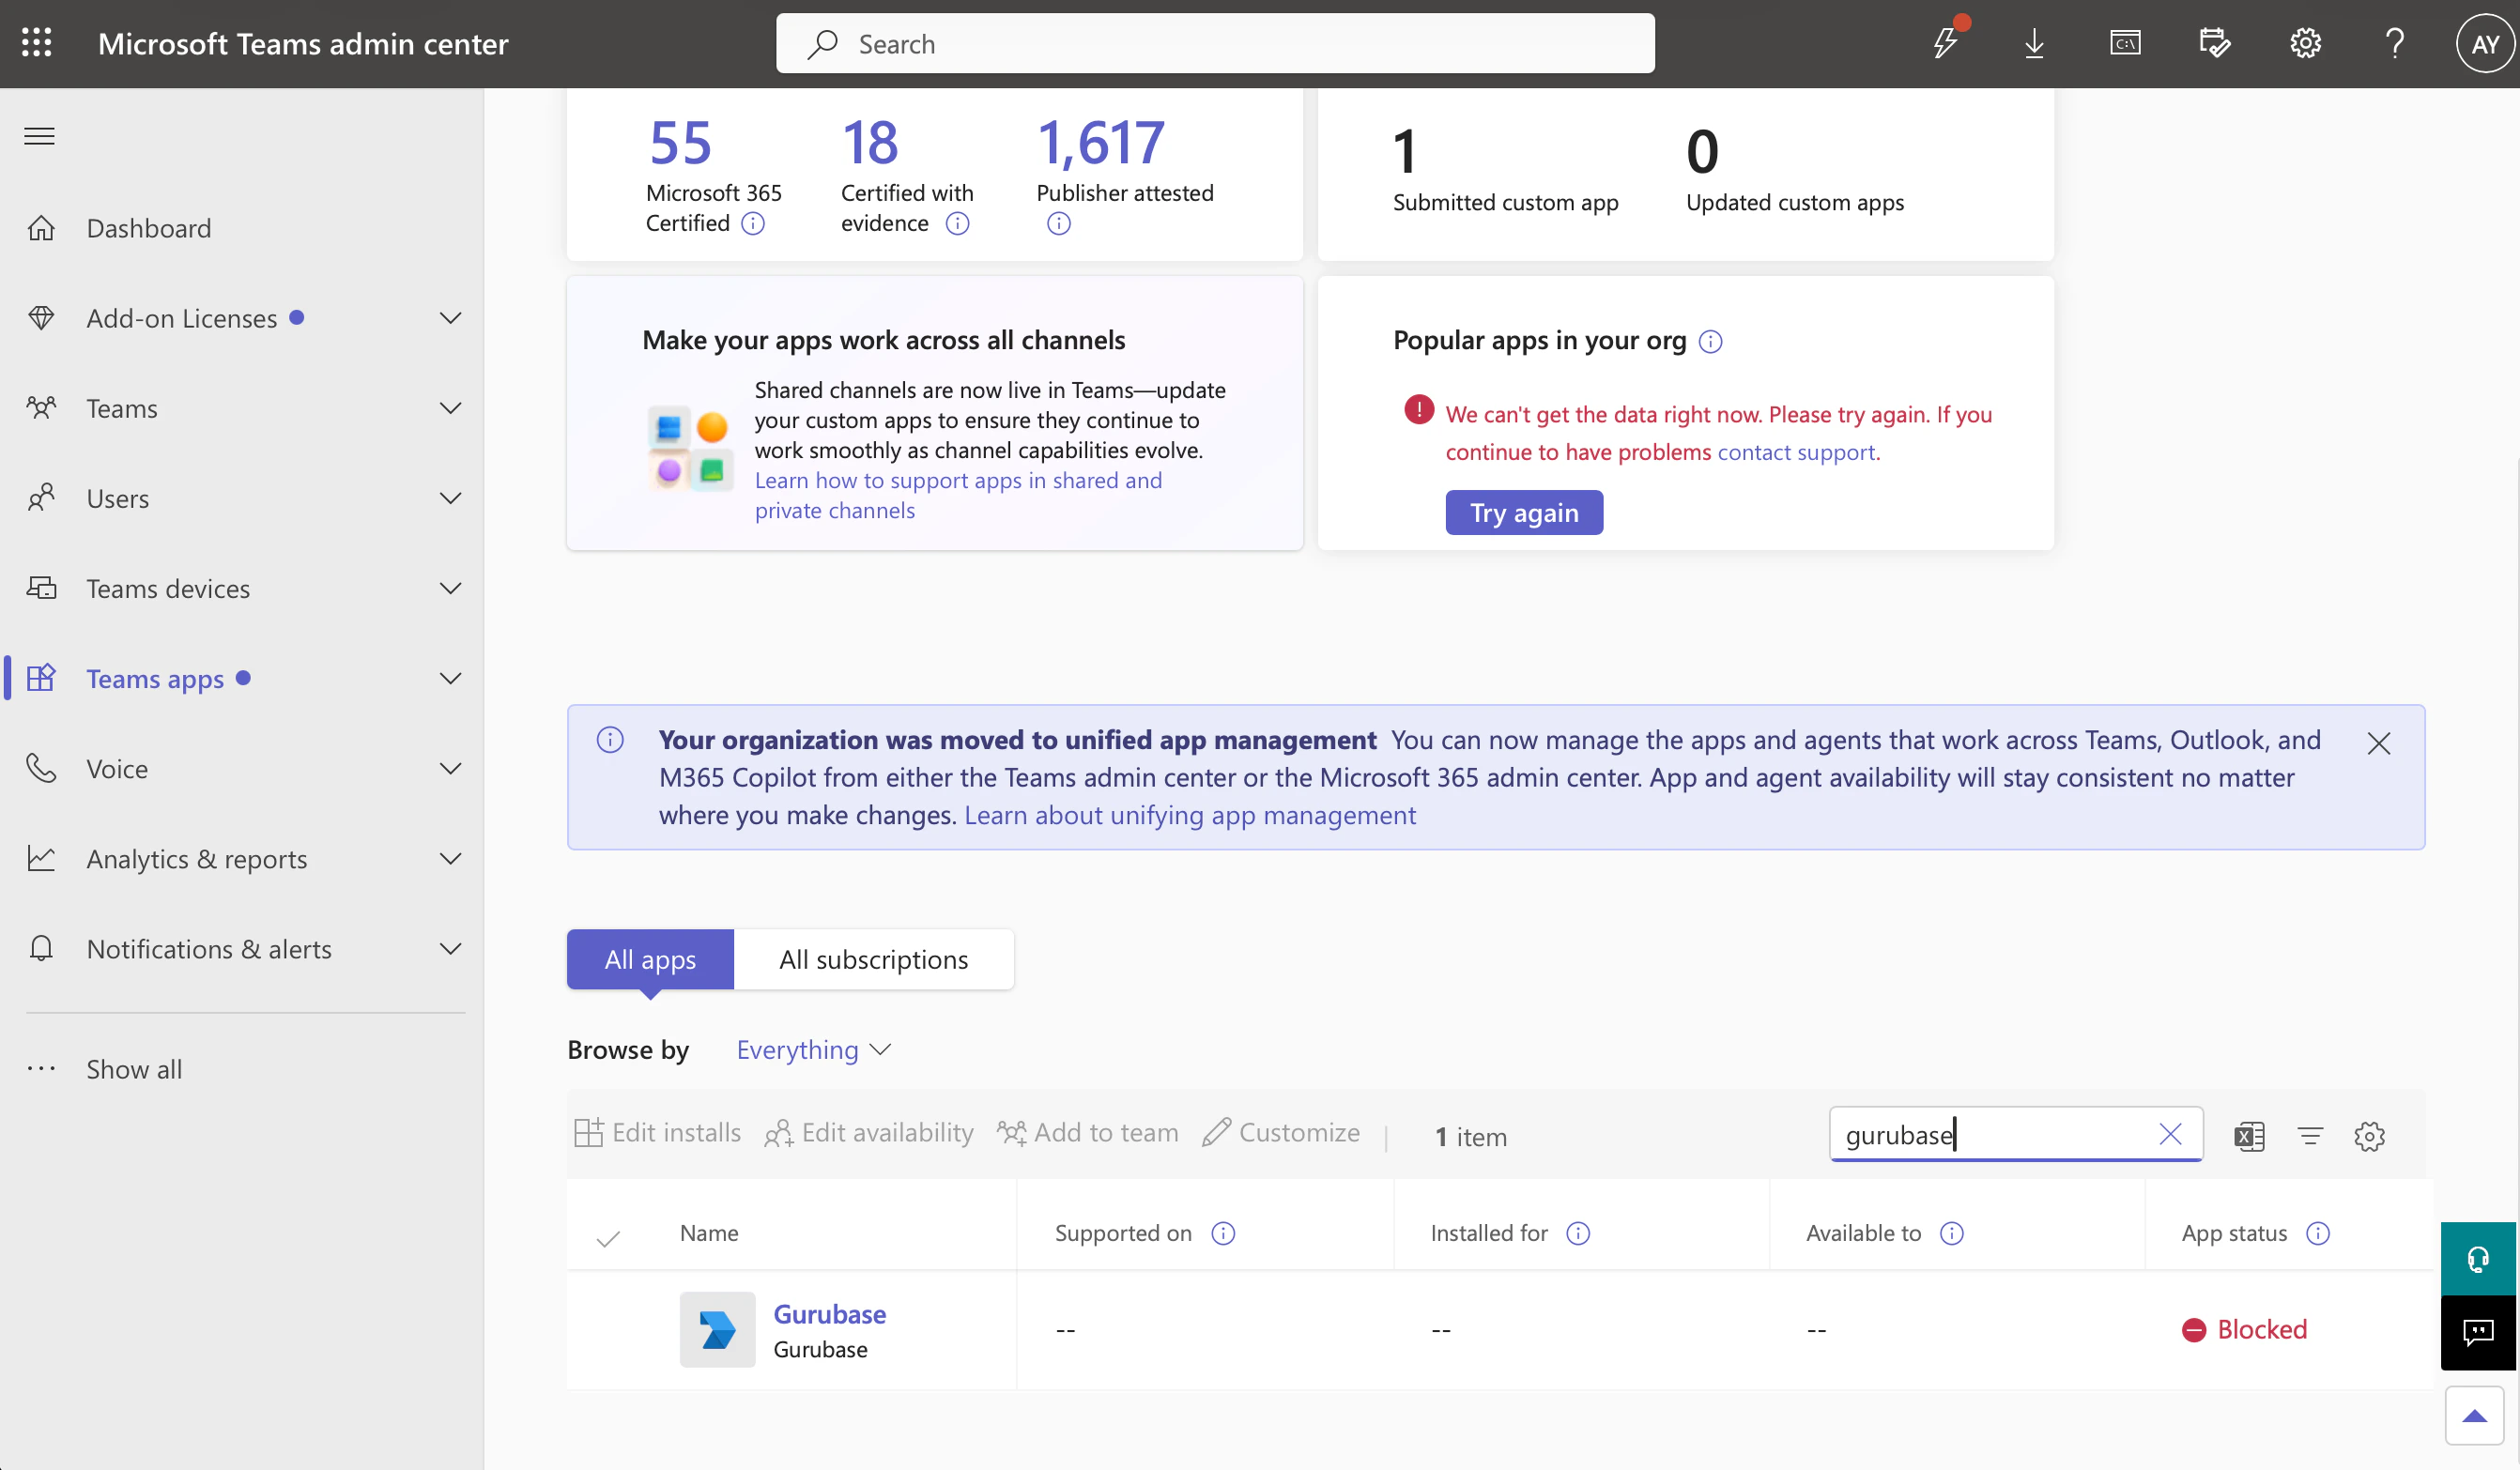Image resolution: width=2520 pixels, height=1470 pixels.
Task: Focus the top Search box
Action: [x=1215, y=43]
